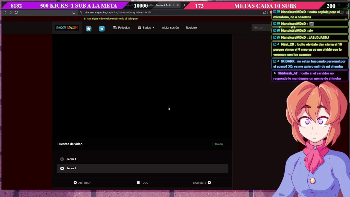Click the NanakuraMDxD JASJDJASDJ chat message
The height and width of the screenshot is (197, 350).
click(x=310, y=37)
